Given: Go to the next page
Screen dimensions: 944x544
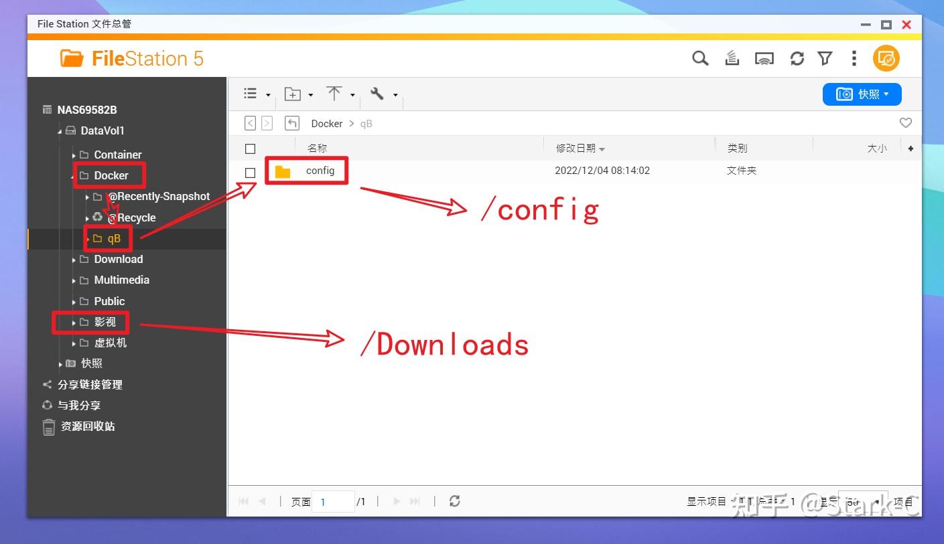Looking at the screenshot, I should pyautogui.click(x=397, y=501).
